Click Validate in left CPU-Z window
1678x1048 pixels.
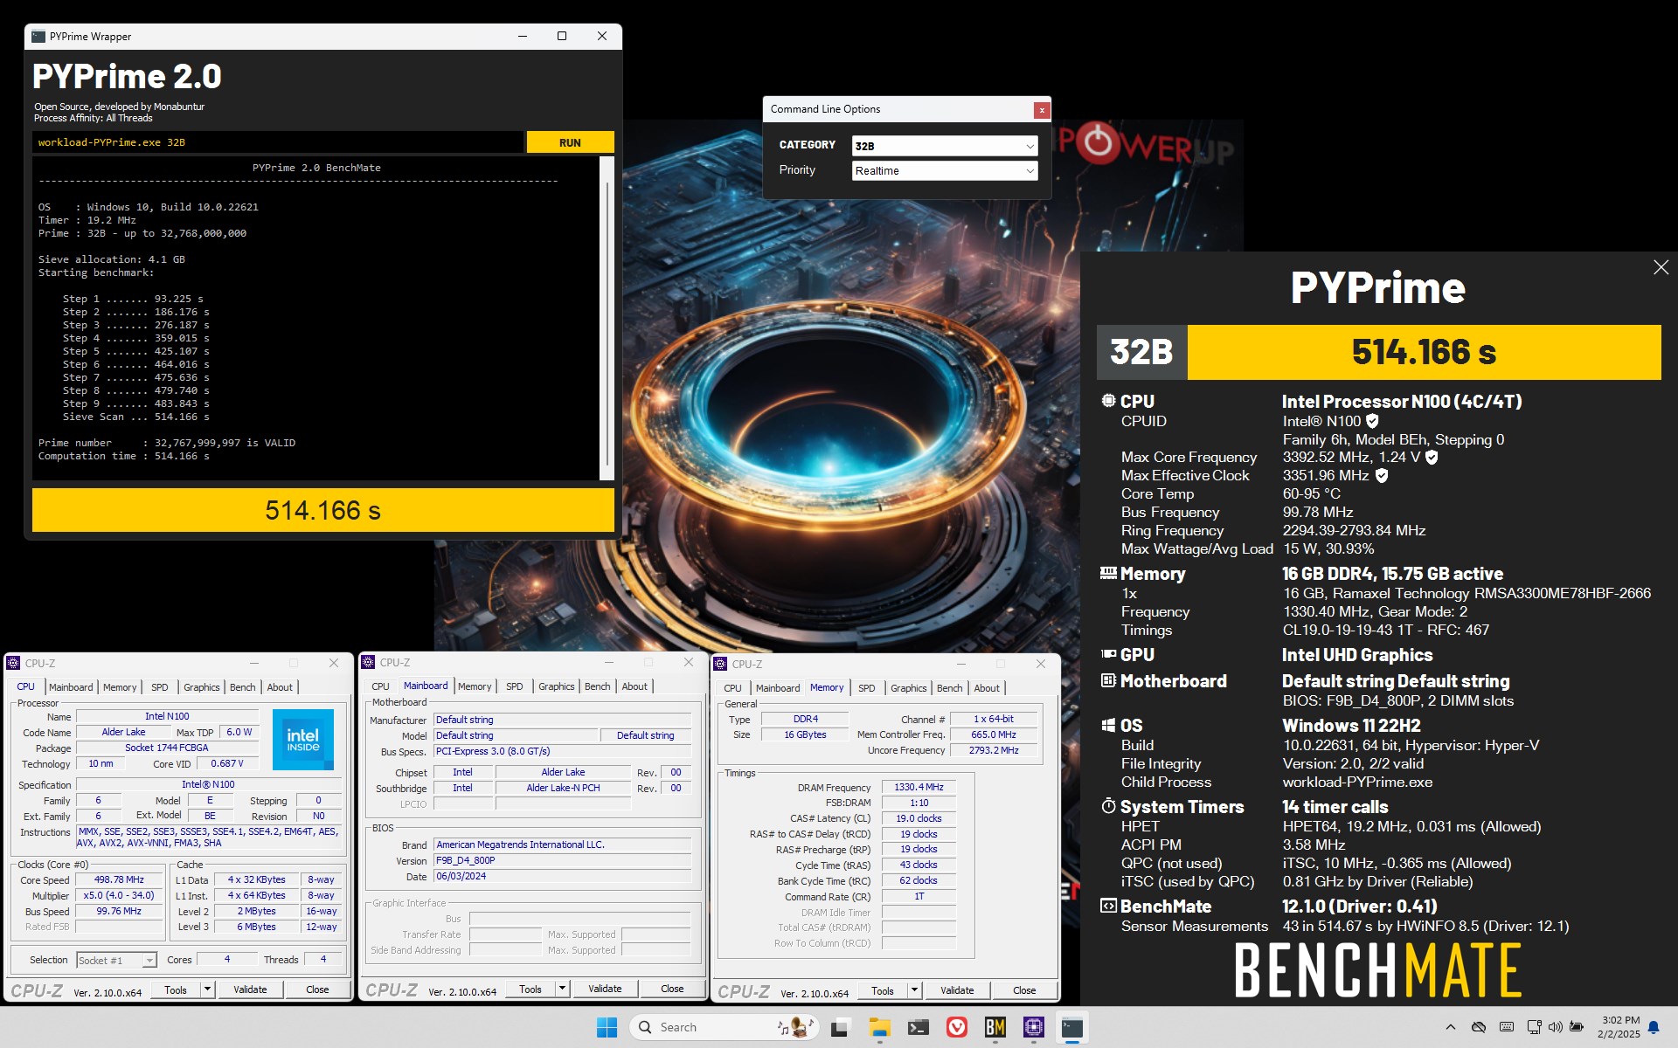(250, 989)
